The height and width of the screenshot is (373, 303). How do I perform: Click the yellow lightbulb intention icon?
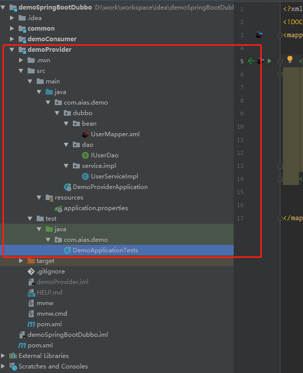click(289, 59)
